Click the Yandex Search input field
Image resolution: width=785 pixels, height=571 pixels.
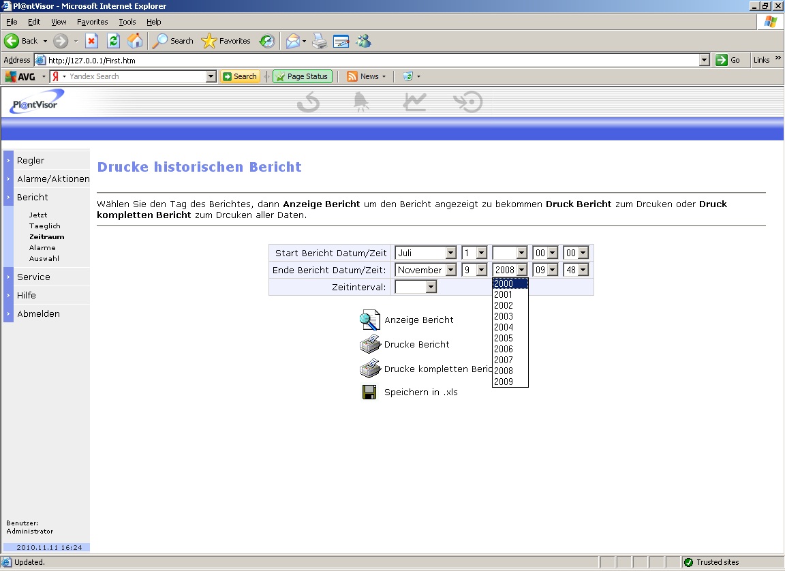tap(137, 76)
